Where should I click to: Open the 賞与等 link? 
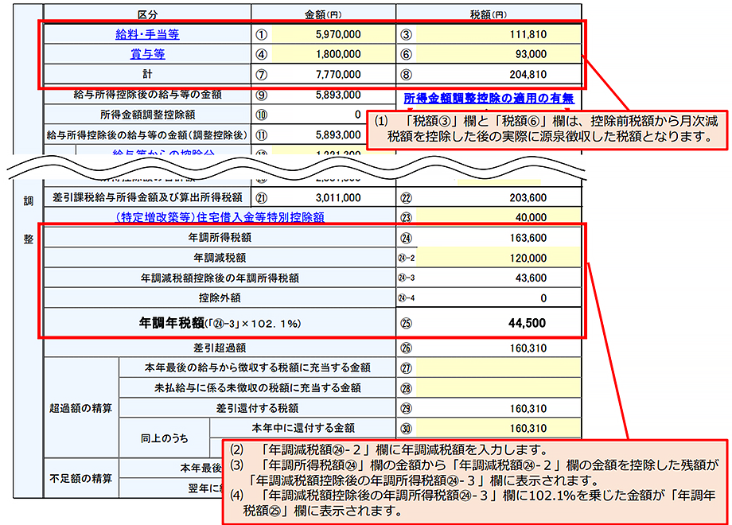coord(147,55)
